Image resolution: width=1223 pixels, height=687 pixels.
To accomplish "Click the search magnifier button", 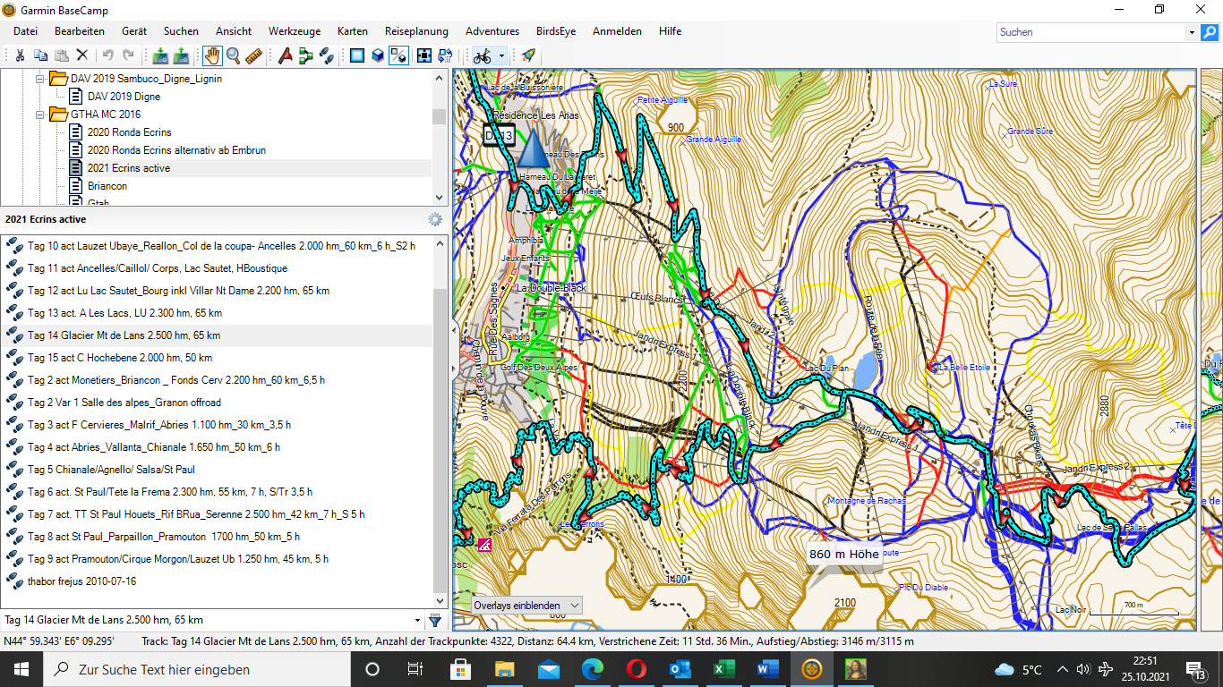I will [1210, 31].
